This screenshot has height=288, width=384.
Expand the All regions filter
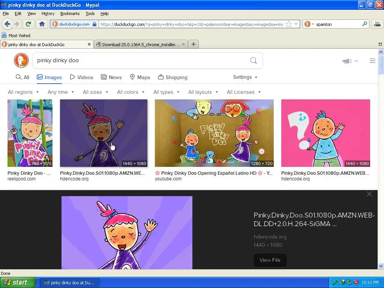(23, 92)
